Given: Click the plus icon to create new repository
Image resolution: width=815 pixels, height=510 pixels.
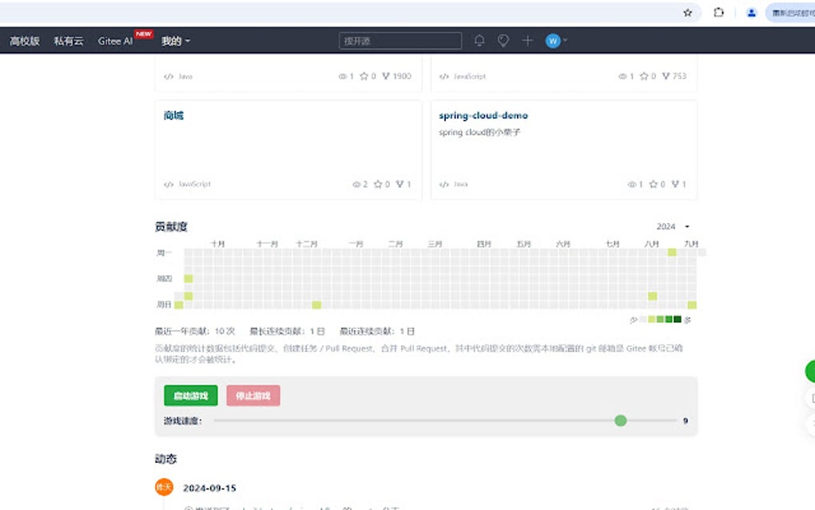Looking at the screenshot, I should [527, 40].
